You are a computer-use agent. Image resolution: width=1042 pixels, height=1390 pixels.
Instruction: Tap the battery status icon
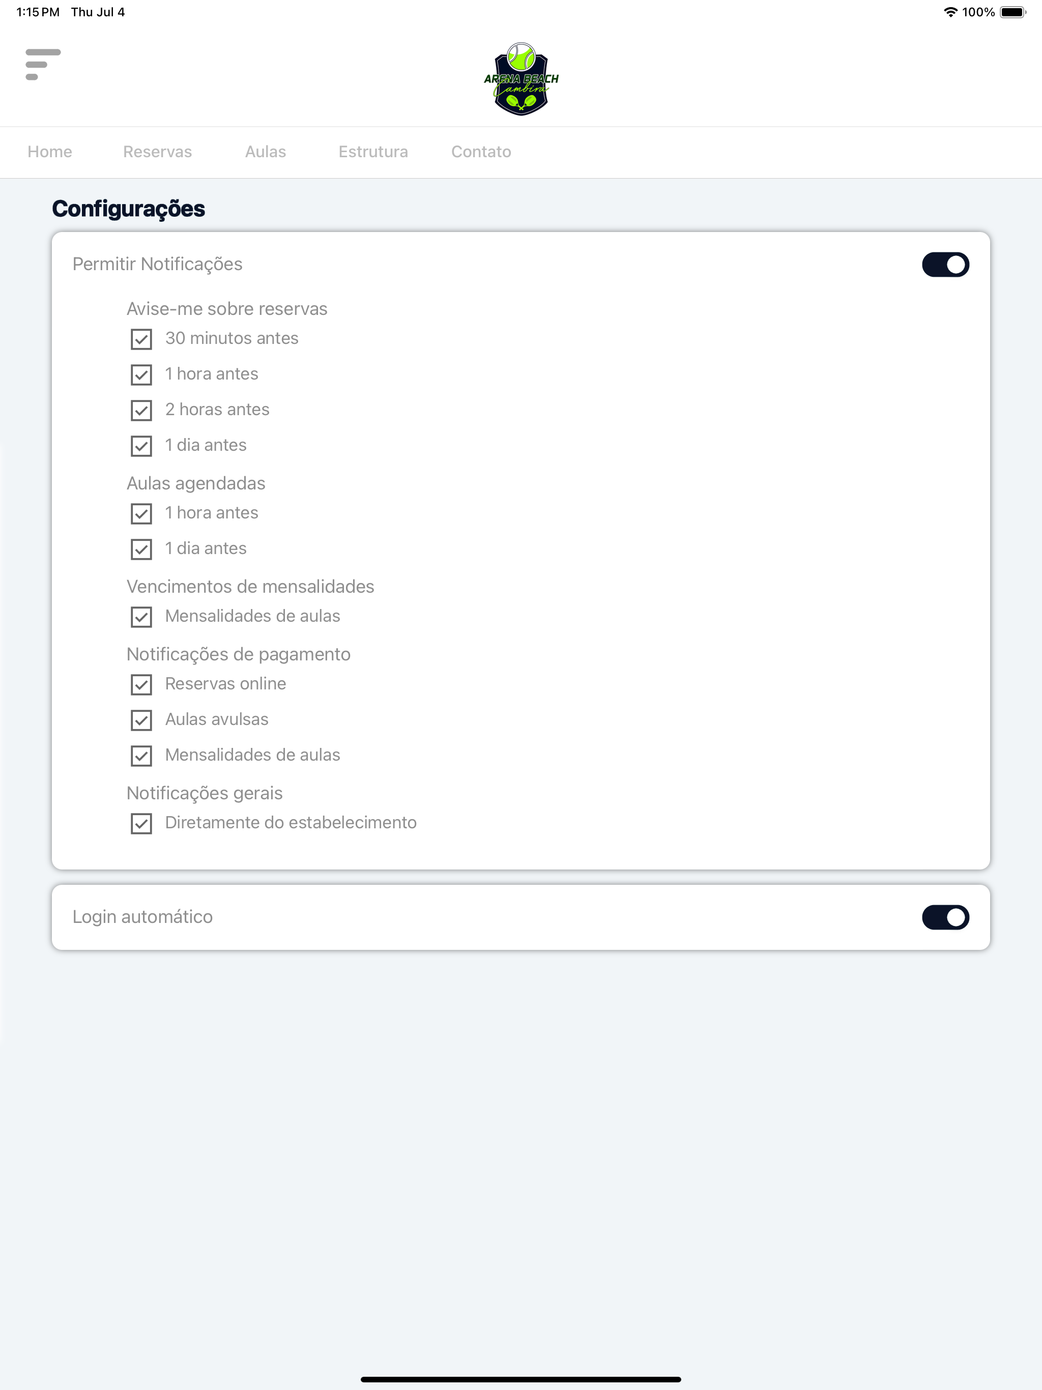tap(1012, 12)
